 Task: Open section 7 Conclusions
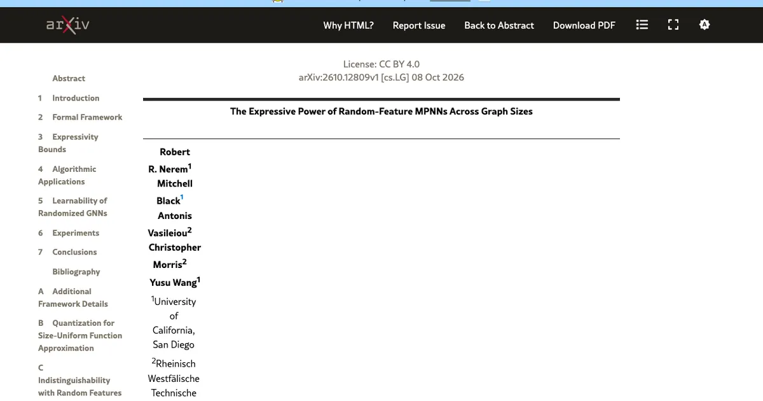[67, 252]
